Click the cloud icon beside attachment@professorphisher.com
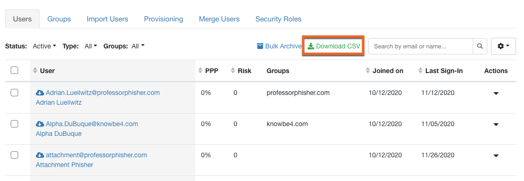 coord(40,155)
